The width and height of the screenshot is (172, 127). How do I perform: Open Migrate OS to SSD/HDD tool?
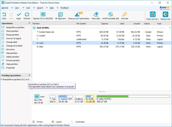(43, 16)
